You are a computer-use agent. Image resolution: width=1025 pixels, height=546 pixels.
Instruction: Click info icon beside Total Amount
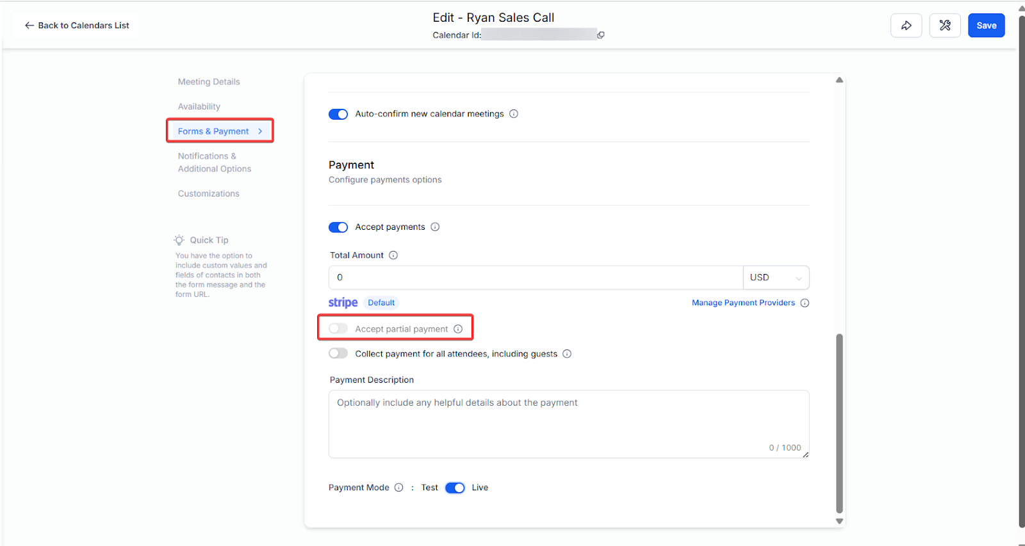click(393, 255)
